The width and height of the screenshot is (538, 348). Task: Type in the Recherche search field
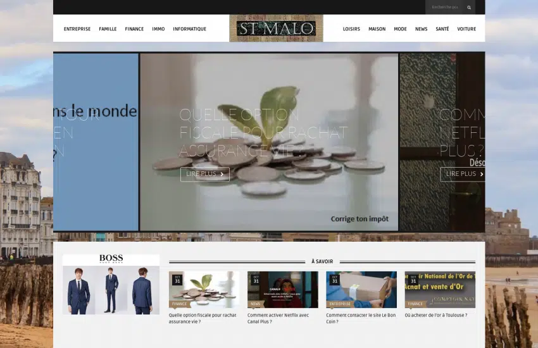click(x=444, y=8)
